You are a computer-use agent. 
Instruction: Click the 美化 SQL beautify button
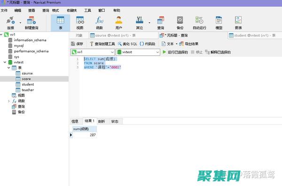tap(127, 44)
